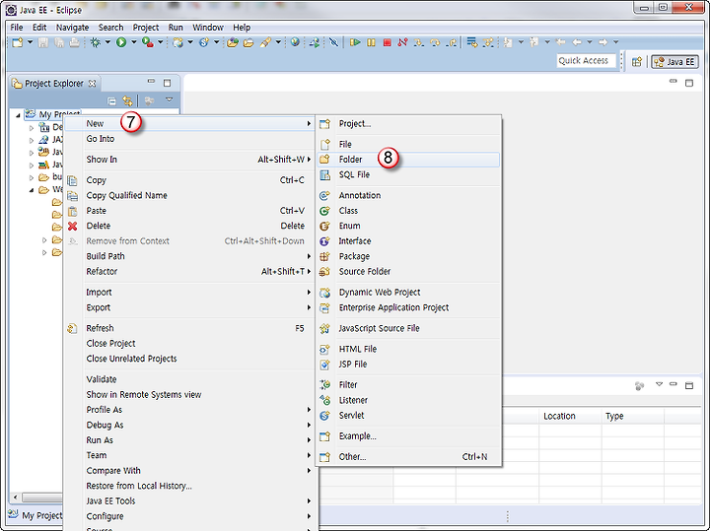Screen dimensions: 710x531
Task: Toggle Link with Editor in Project Explorer
Action: click(127, 100)
